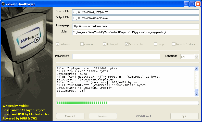Click the bottom down arrow of the log scrollbar
Image resolution: width=202 pixels, height=122 pixels.
click(x=196, y=94)
